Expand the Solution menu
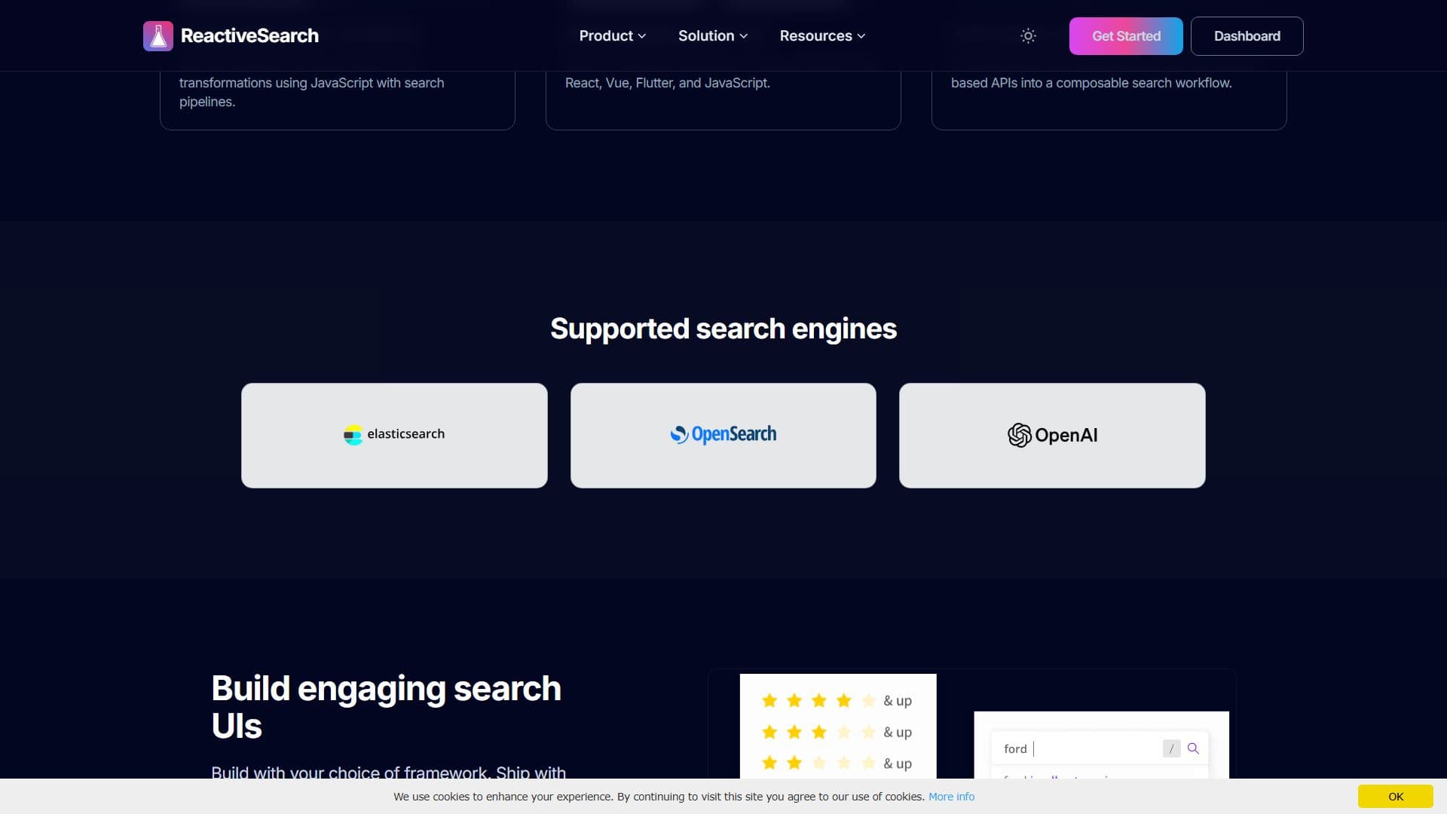The height and width of the screenshot is (814, 1447). 713,36
